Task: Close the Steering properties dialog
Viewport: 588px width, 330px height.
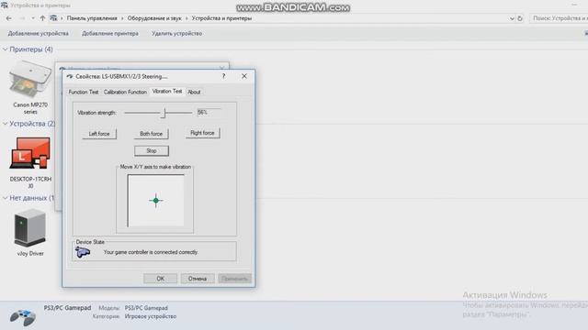Action: tap(244, 76)
